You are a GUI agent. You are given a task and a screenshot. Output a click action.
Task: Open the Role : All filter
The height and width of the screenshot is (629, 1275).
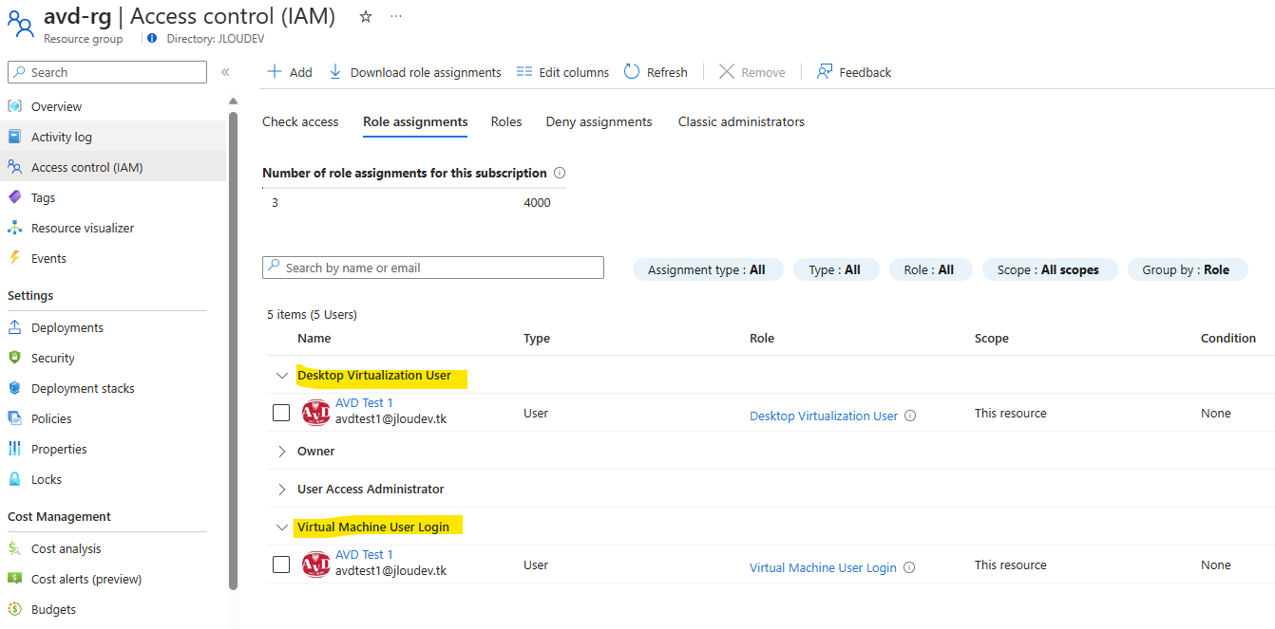[929, 269]
